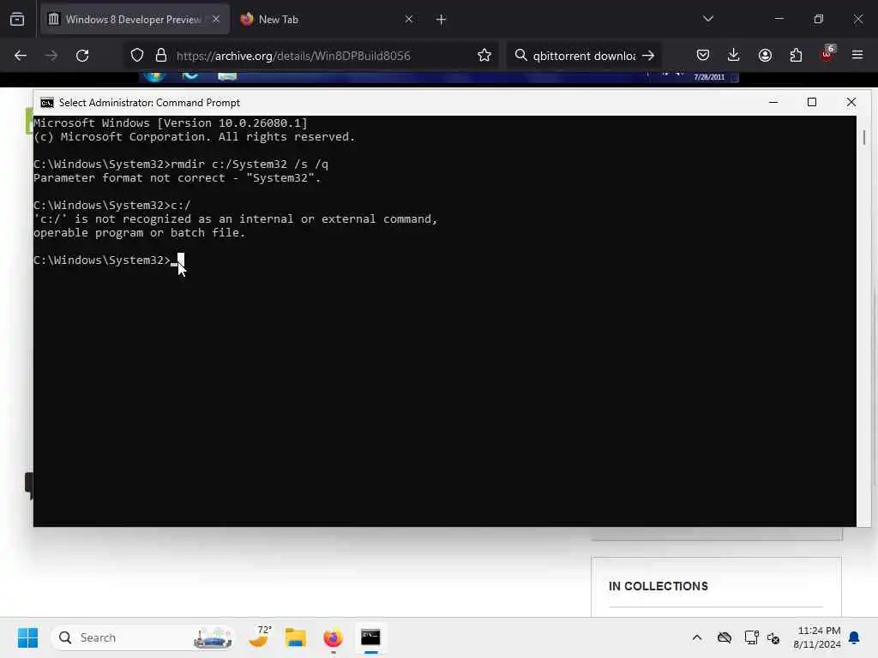
Task: Close the Windows 8 Developer Preview tab
Action: [216, 19]
